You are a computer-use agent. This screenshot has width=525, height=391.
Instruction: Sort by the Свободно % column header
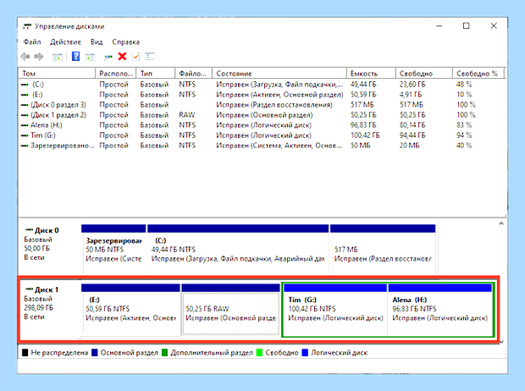478,74
